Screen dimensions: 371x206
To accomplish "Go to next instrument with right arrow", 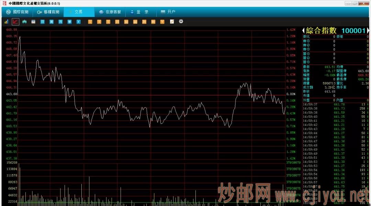I will [x=368, y=30].
